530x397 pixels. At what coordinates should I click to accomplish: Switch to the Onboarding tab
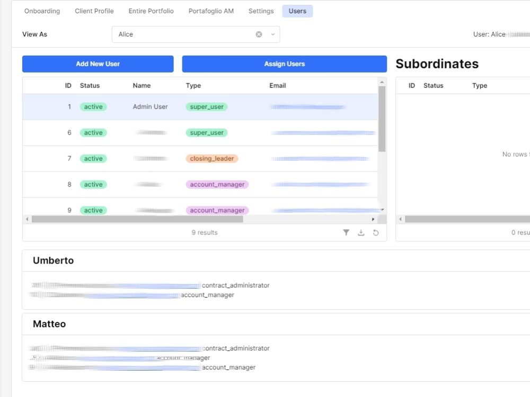[41, 11]
